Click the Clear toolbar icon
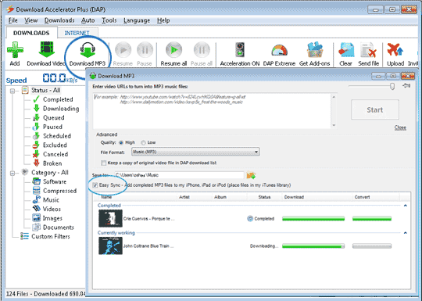Screen dimensions: 422x301 (346, 50)
